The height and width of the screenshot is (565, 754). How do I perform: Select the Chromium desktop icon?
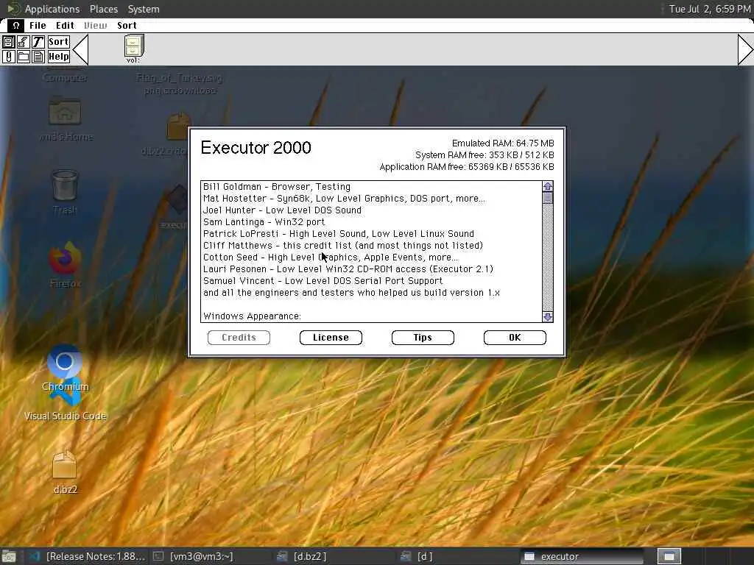coord(65,368)
